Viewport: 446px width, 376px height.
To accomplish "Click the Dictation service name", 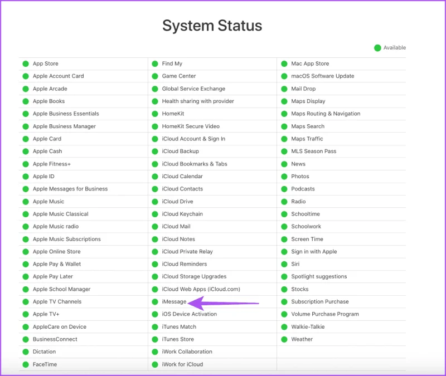I will tap(45, 352).
